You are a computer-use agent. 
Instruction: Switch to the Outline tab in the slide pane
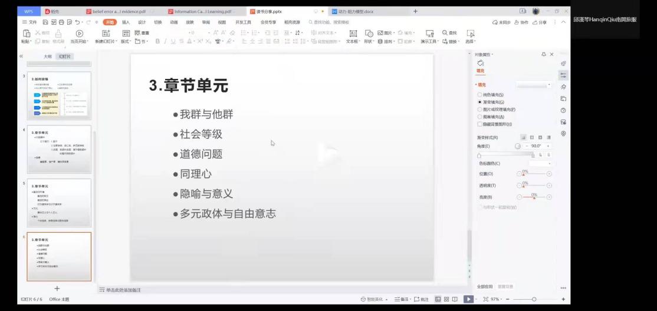[x=48, y=56]
